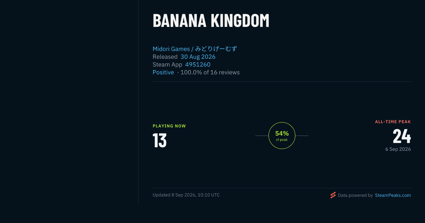
Task: Click the empty left sidebar panel
Action: [x=69, y=103]
